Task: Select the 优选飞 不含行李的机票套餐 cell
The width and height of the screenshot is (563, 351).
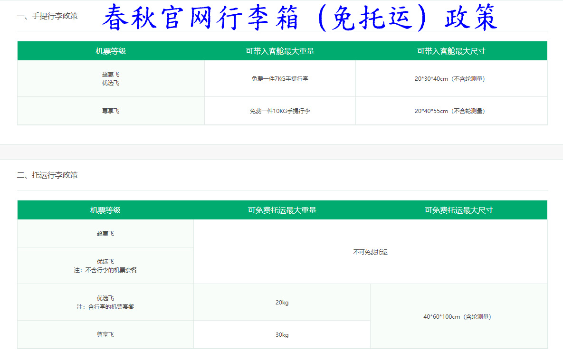Action: point(105,266)
